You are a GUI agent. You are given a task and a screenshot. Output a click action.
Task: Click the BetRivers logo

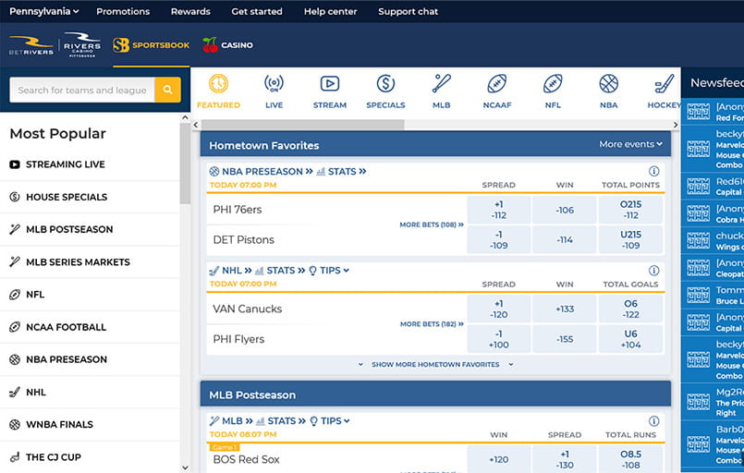(x=31, y=45)
